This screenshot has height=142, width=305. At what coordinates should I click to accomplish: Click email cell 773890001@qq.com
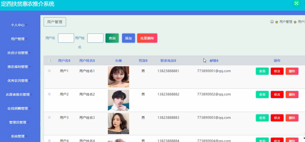[x=214, y=71]
